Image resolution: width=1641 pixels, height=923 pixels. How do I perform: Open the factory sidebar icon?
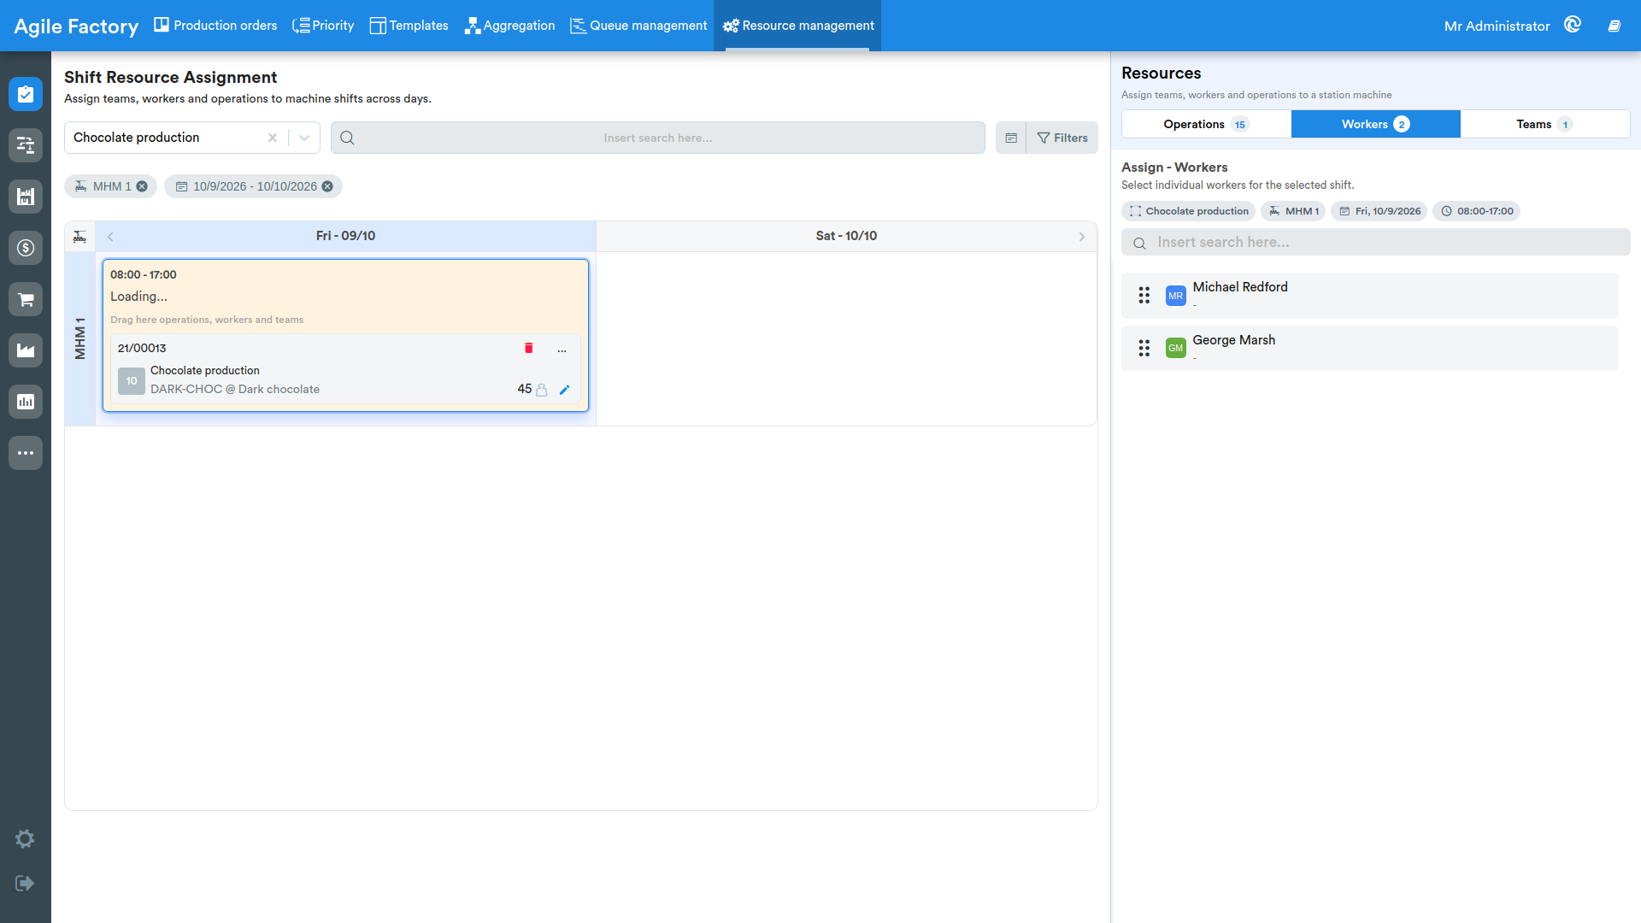[x=26, y=350]
